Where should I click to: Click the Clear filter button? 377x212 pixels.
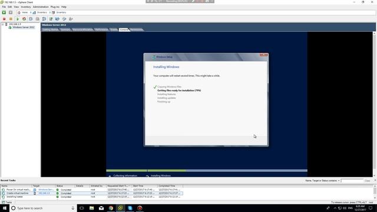pyautogui.click(x=367, y=181)
